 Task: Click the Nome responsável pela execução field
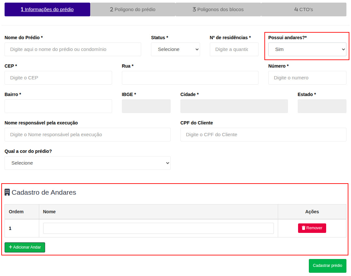tap(87, 135)
